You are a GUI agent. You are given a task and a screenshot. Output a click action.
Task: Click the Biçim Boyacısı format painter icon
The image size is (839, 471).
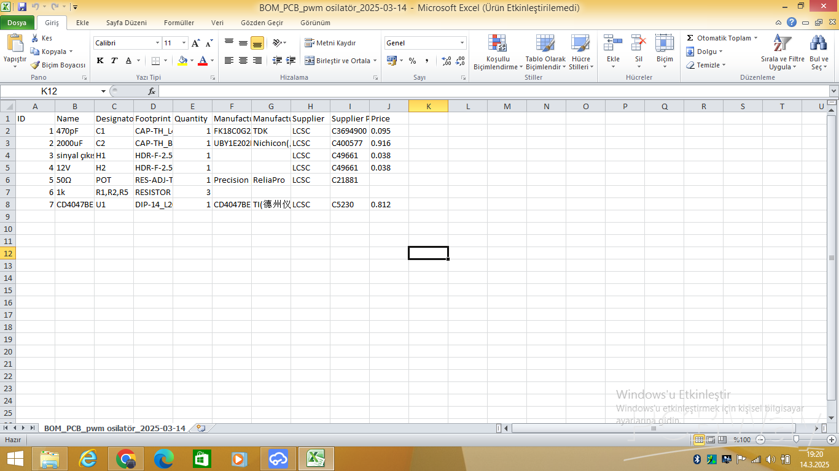coord(36,65)
